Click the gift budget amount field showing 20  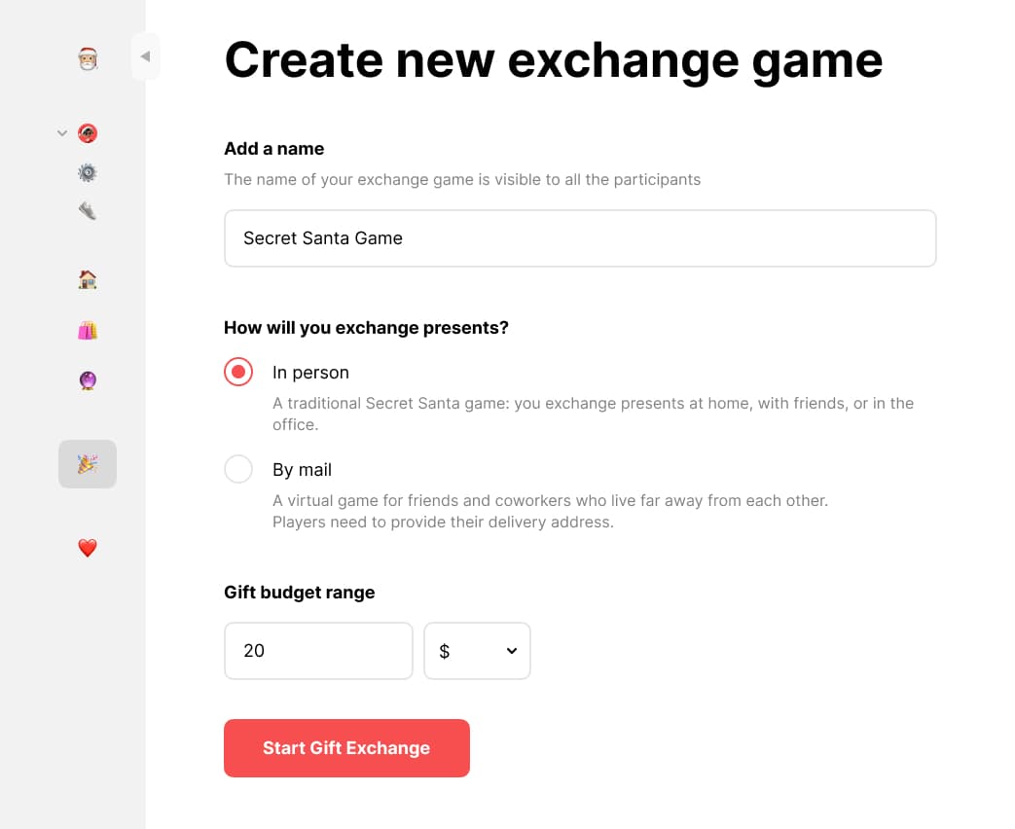click(x=318, y=650)
